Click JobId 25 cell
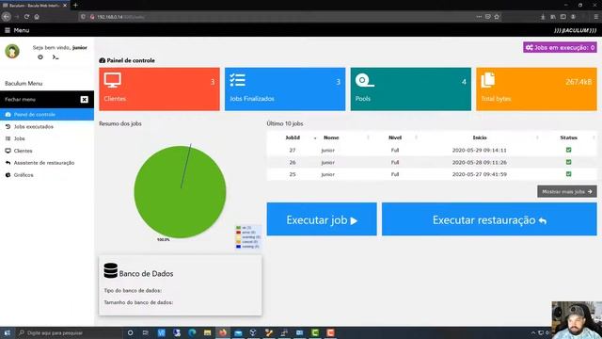Viewport: 602px width, 339px height. click(x=293, y=174)
